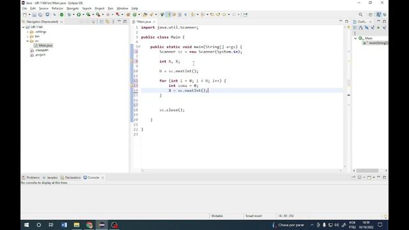Open the Window menu

click(x=122, y=8)
